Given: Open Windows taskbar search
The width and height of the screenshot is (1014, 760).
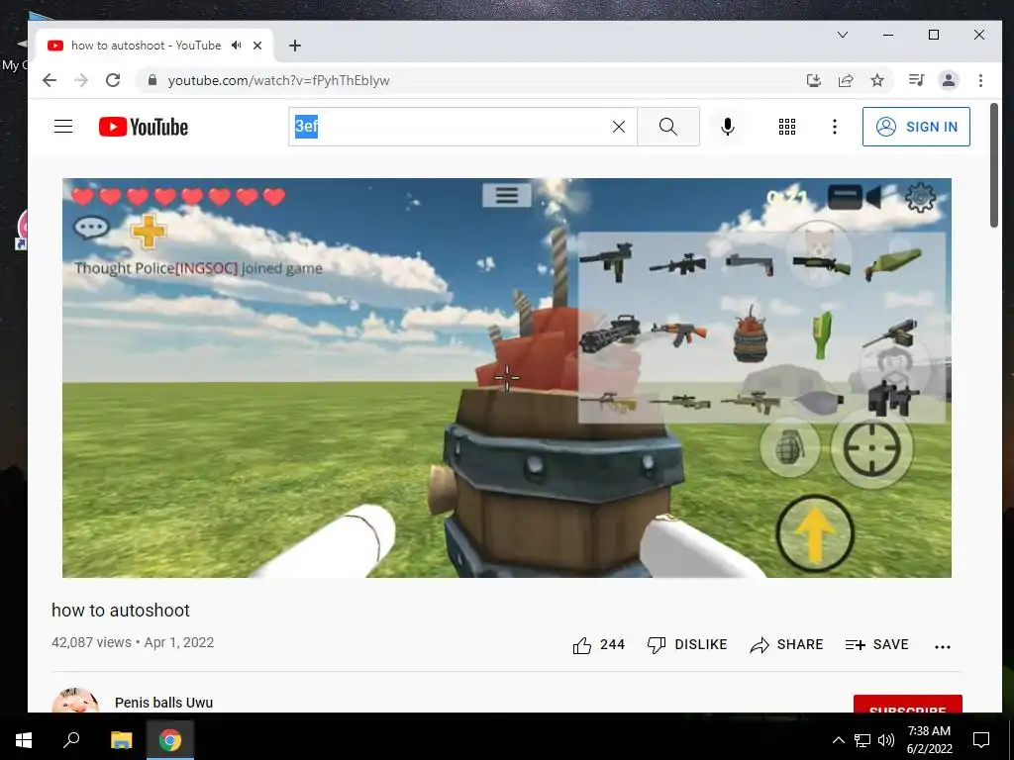Looking at the screenshot, I should click(x=71, y=740).
